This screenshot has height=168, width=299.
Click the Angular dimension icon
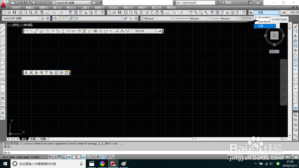click(62, 31)
